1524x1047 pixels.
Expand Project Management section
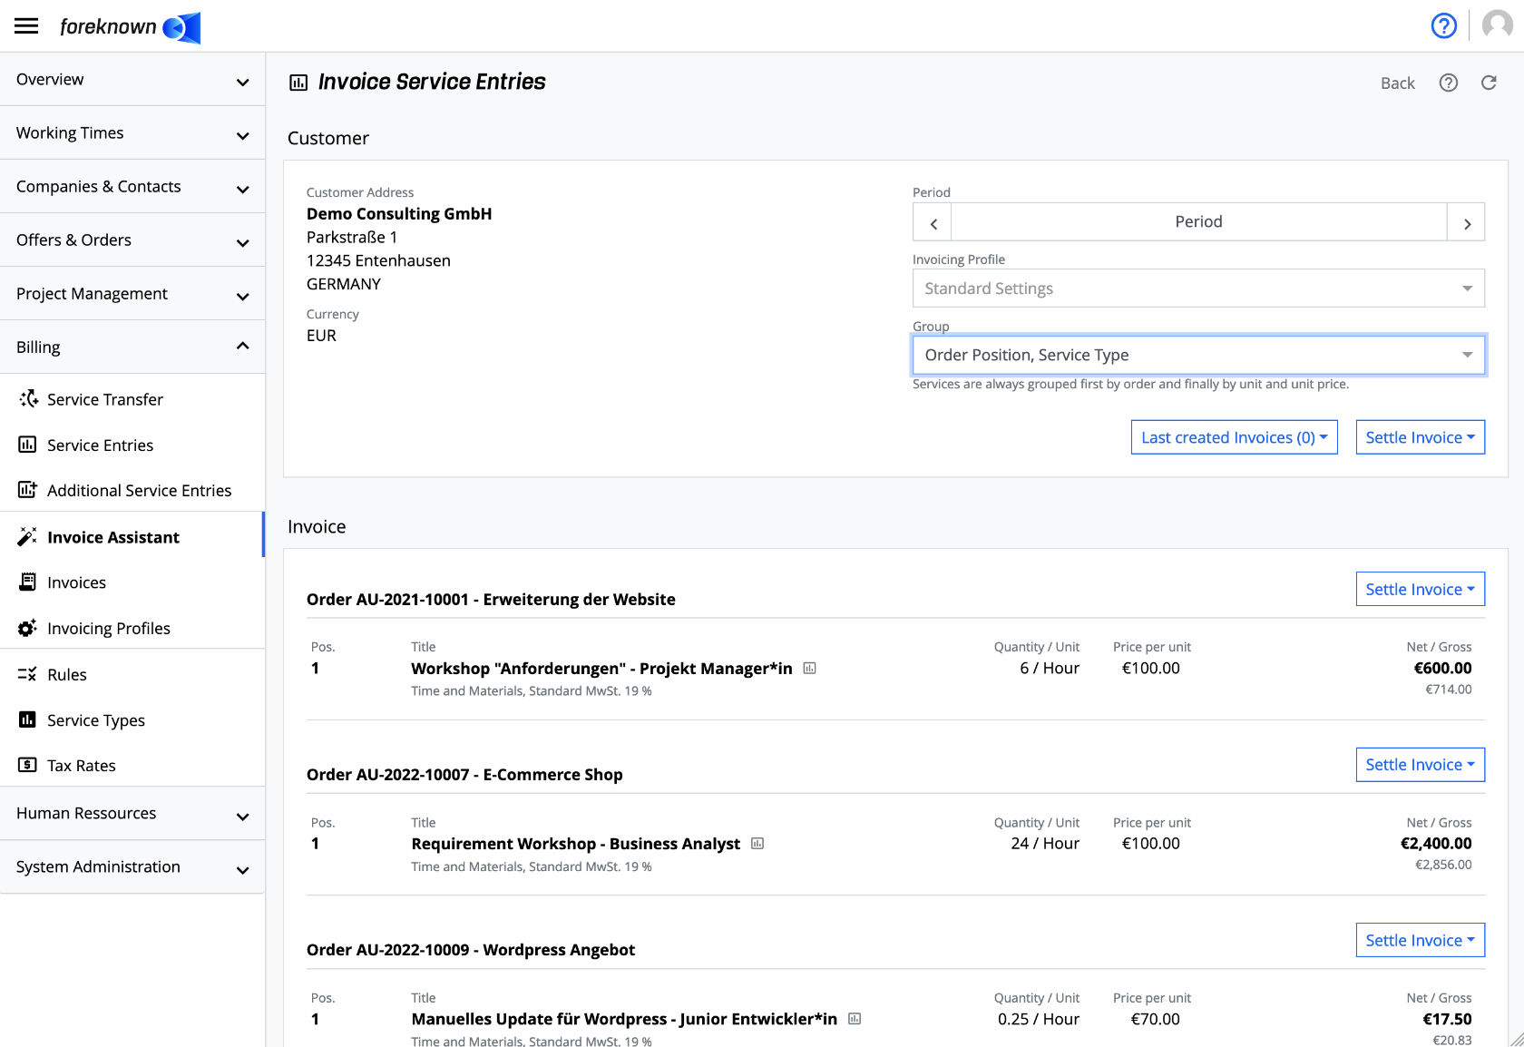(132, 294)
